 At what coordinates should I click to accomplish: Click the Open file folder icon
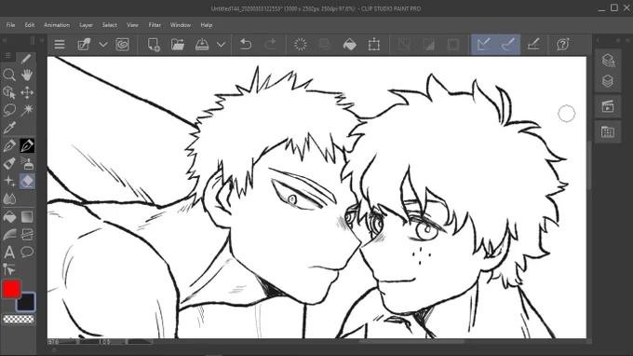(x=178, y=45)
